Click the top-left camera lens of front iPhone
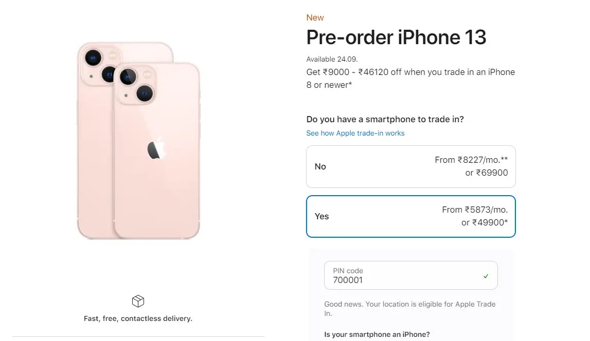 coord(128,77)
